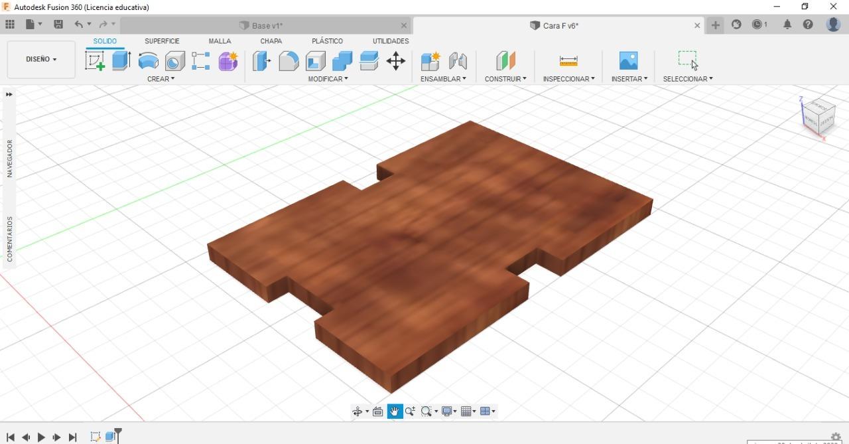Select the Zoom tool

[x=410, y=411]
